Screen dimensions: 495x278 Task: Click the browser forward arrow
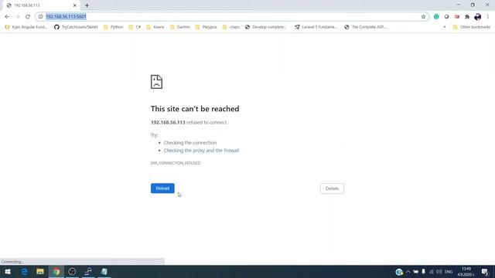click(x=17, y=17)
